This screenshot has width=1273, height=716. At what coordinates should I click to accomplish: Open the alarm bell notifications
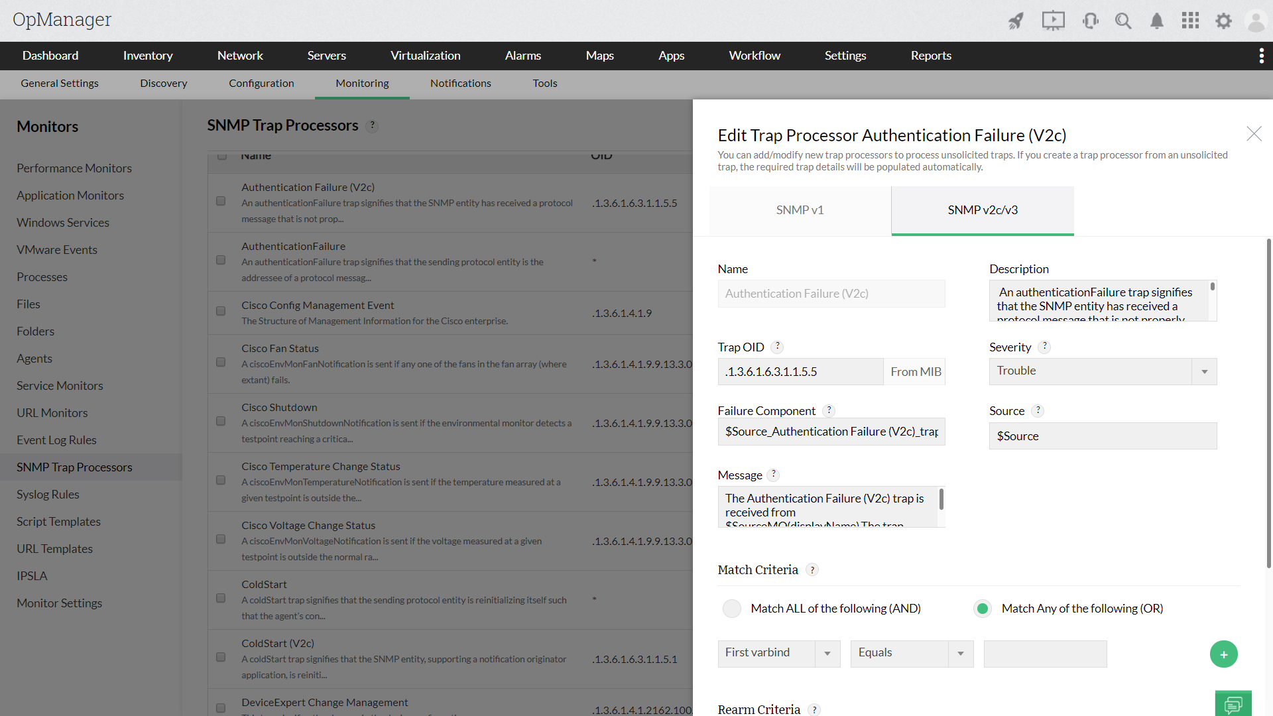1156,21
